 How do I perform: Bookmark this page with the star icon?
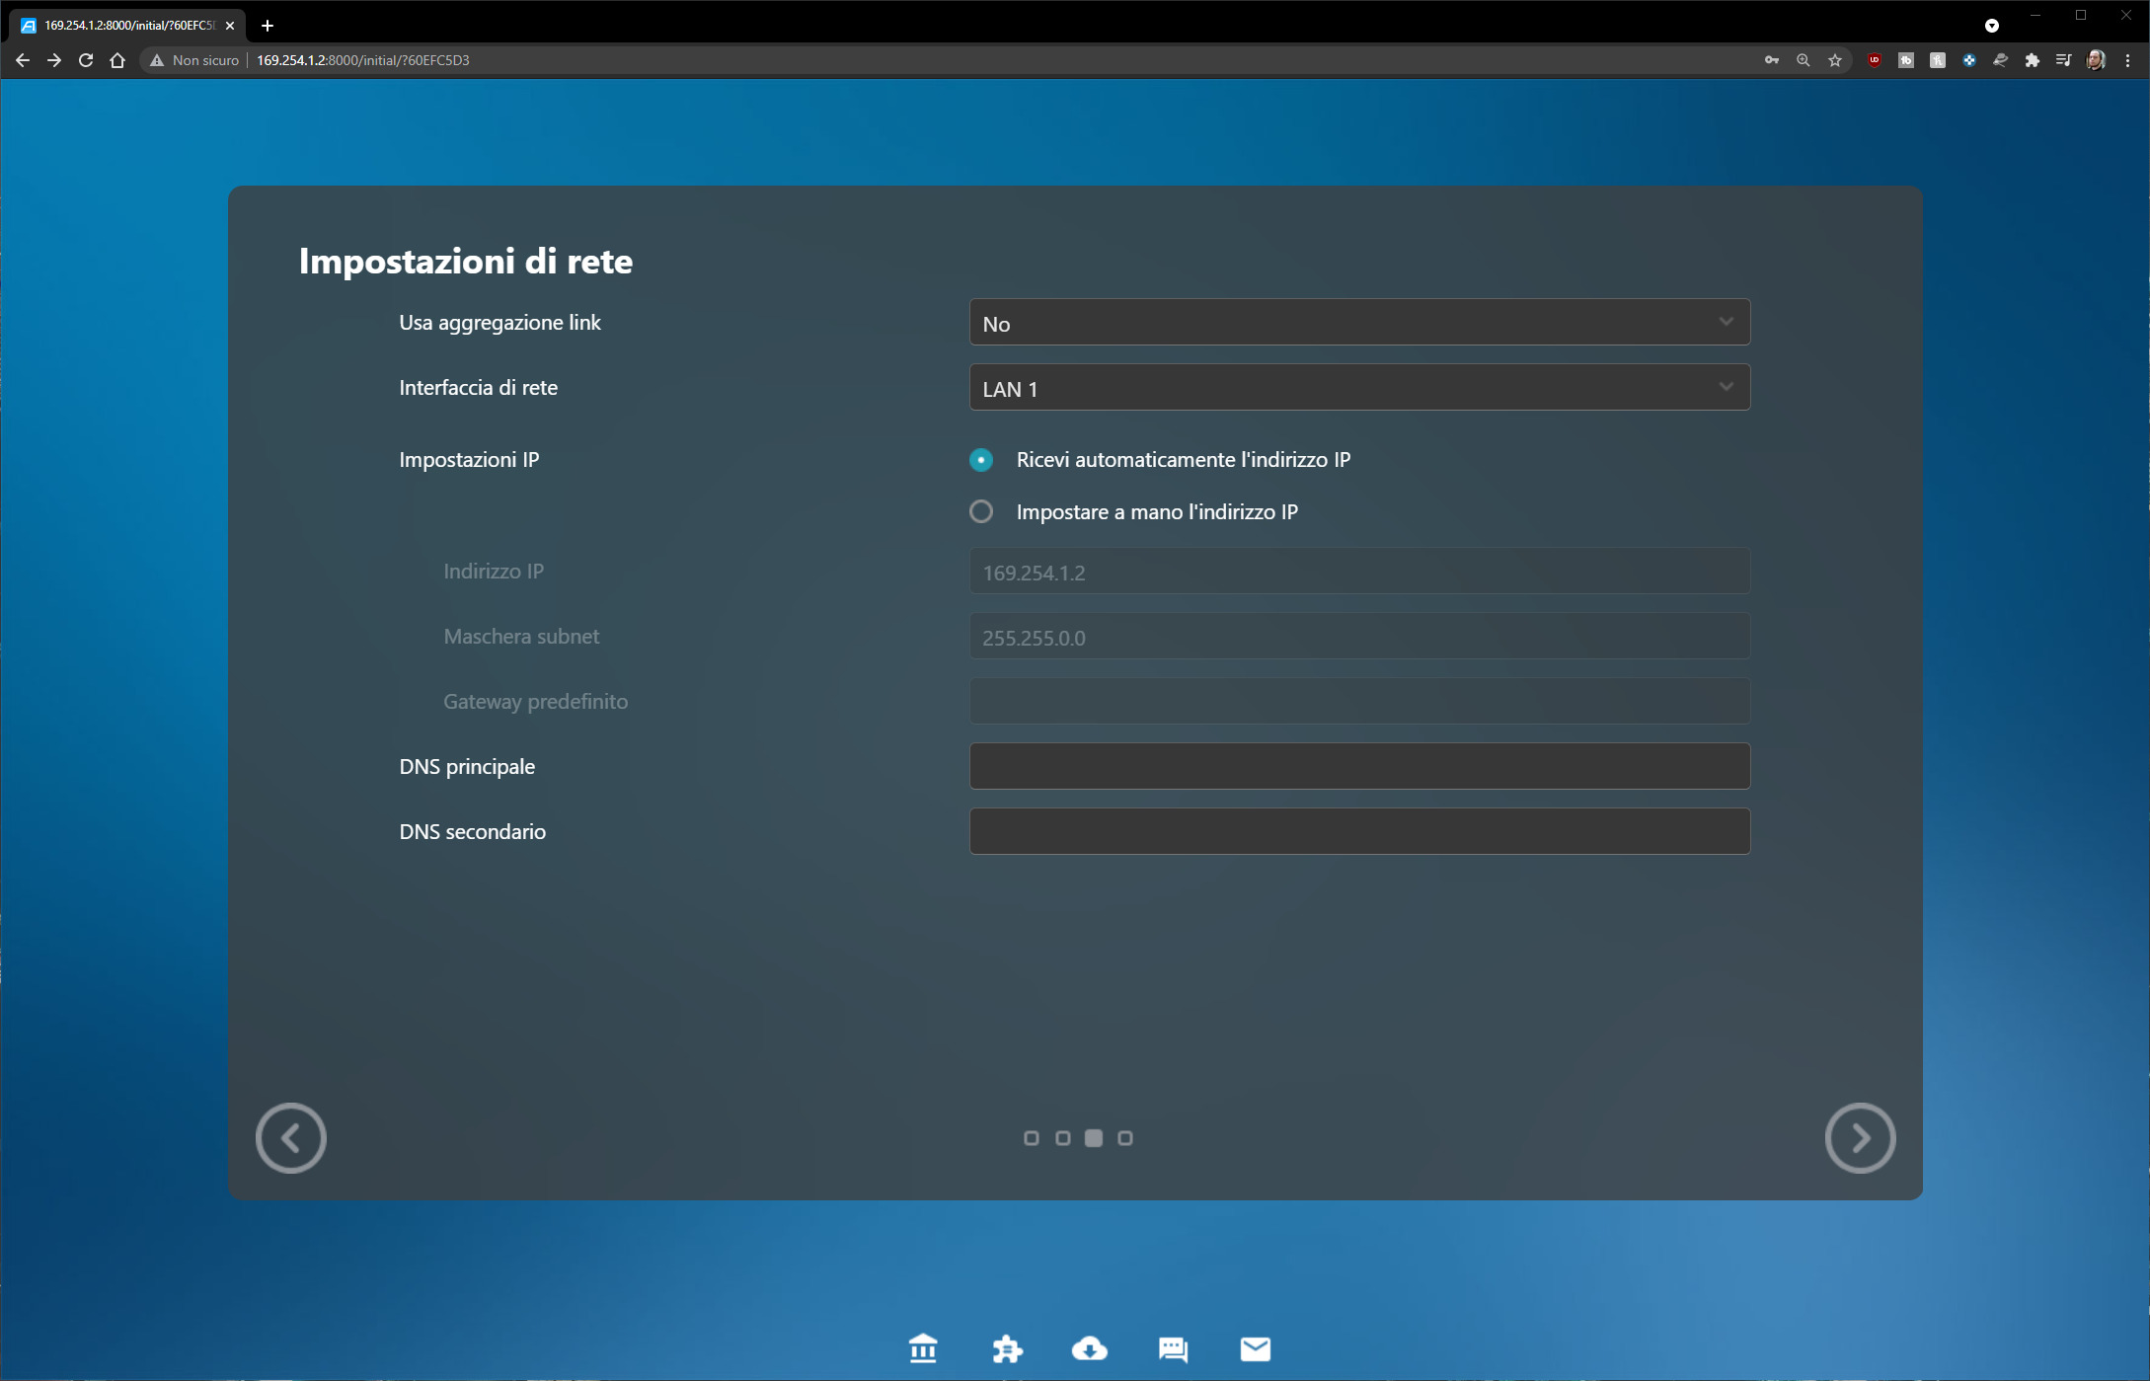click(1835, 60)
